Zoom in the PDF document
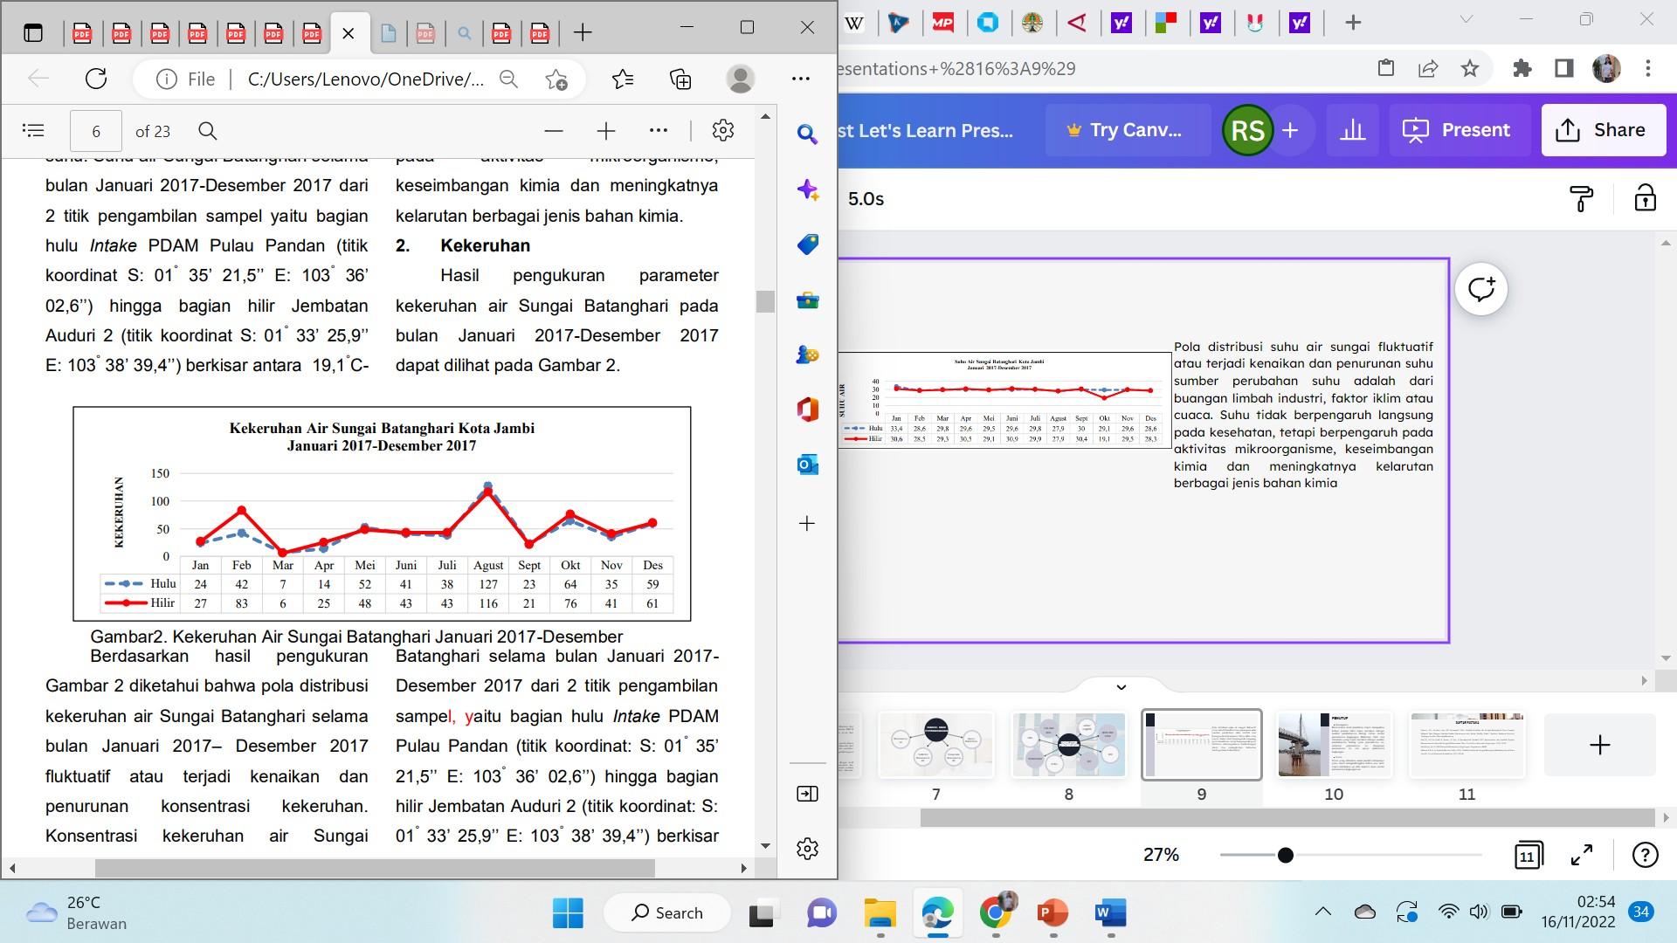 pyautogui.click(x=606, y=131)
